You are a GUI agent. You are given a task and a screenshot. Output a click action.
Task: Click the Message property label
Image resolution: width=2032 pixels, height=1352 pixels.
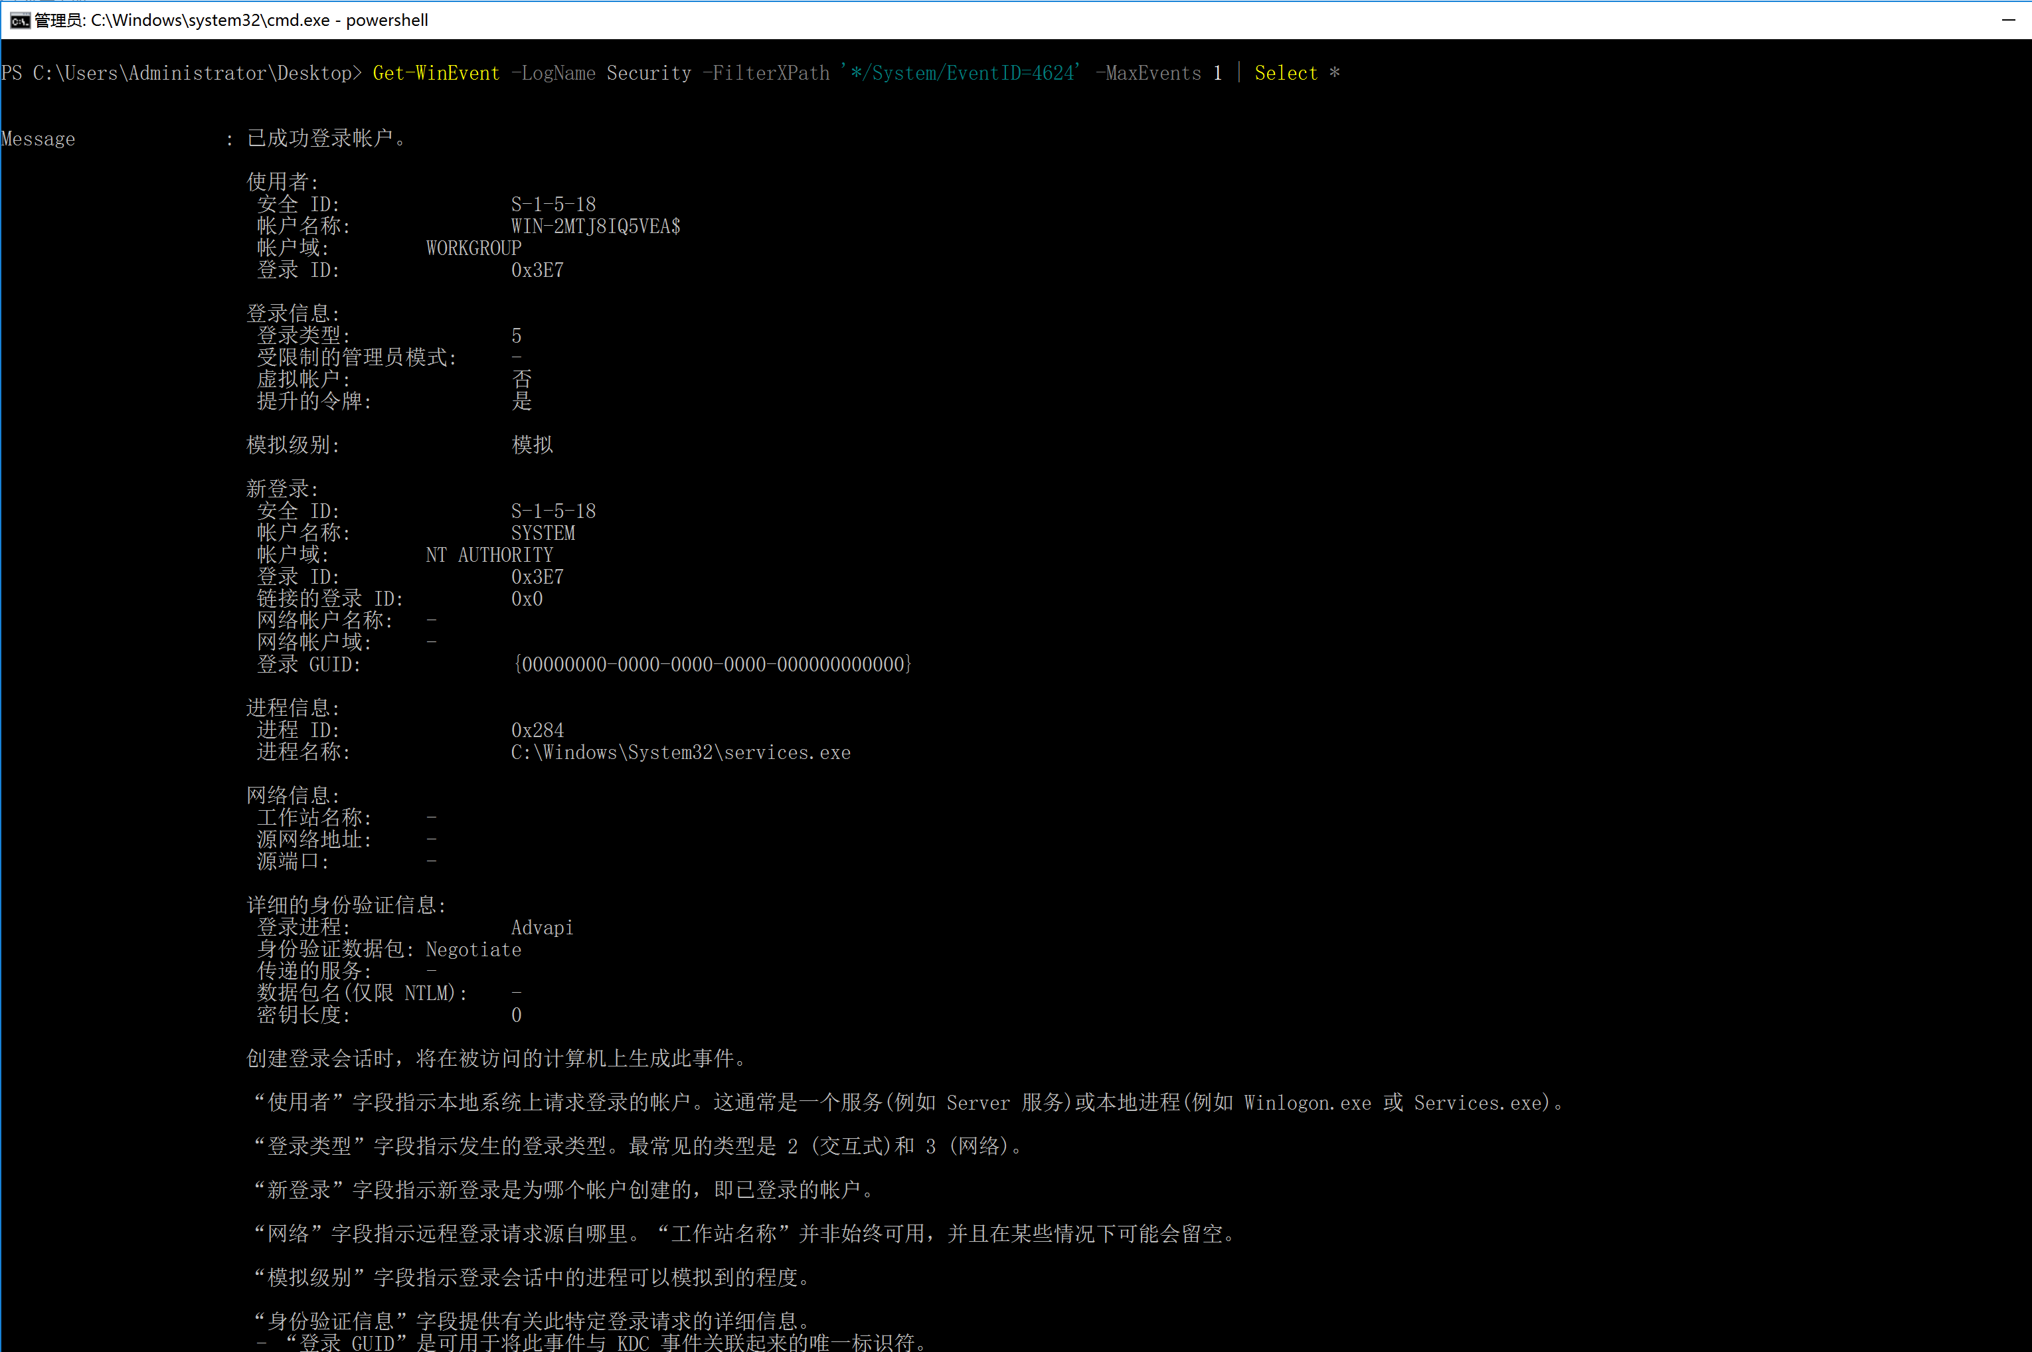(38, 139)
